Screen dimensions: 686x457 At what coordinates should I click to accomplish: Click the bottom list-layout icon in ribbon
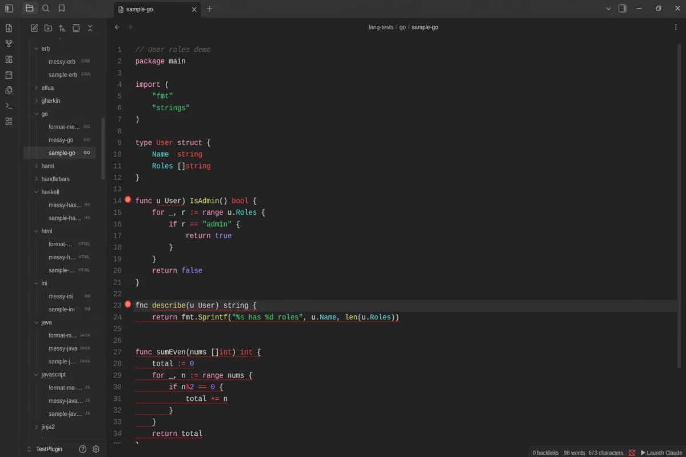(9, 121)
